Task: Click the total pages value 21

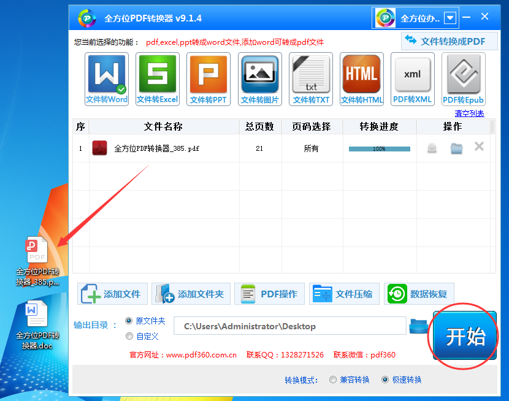Action: (259, 148)
